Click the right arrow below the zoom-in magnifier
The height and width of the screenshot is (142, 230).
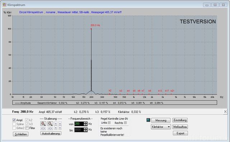coord(45,128)
